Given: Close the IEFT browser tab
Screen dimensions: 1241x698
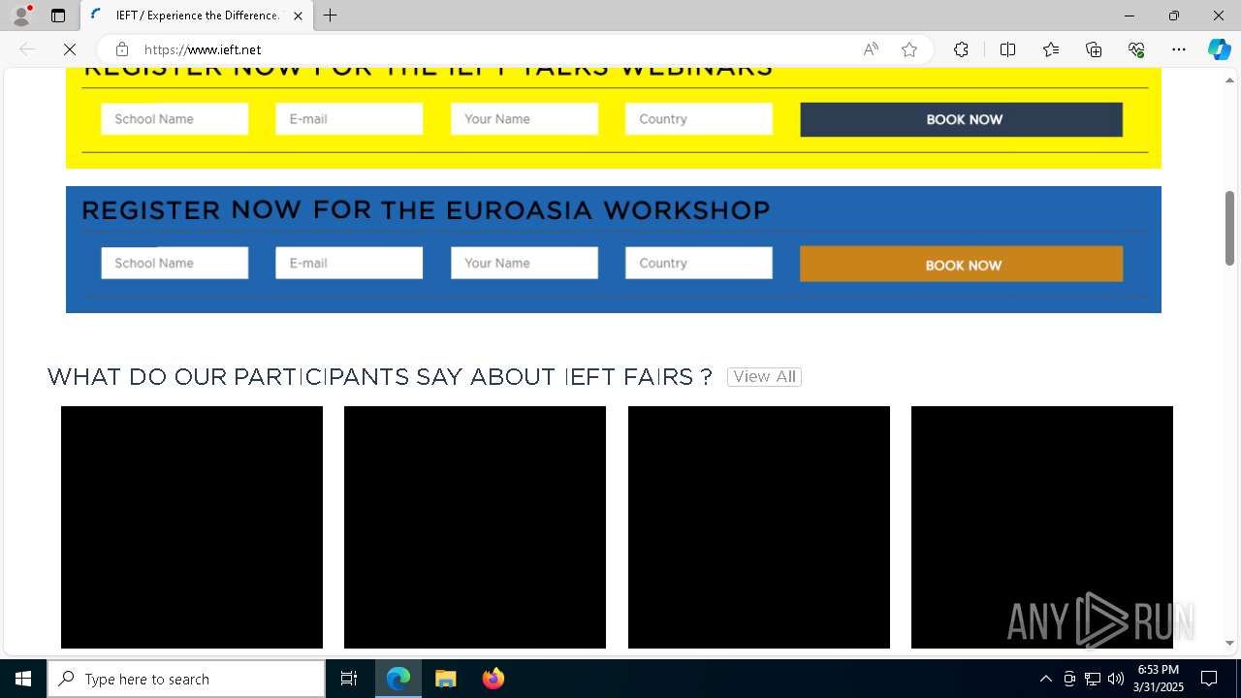Looking at the screenshot, I should (298, 16).
